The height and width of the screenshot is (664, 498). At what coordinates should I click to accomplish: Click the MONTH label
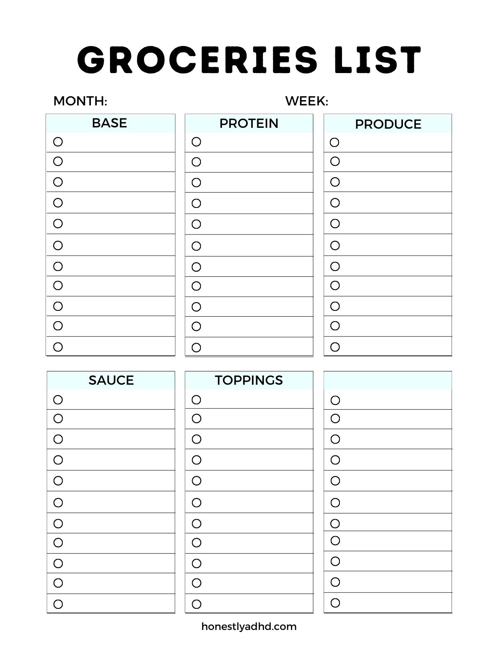(80, 101)
